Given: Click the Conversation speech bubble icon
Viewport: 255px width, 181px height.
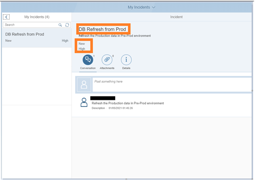Looking at the screenshot, I should pyautogui.click(x=87, y=60).
